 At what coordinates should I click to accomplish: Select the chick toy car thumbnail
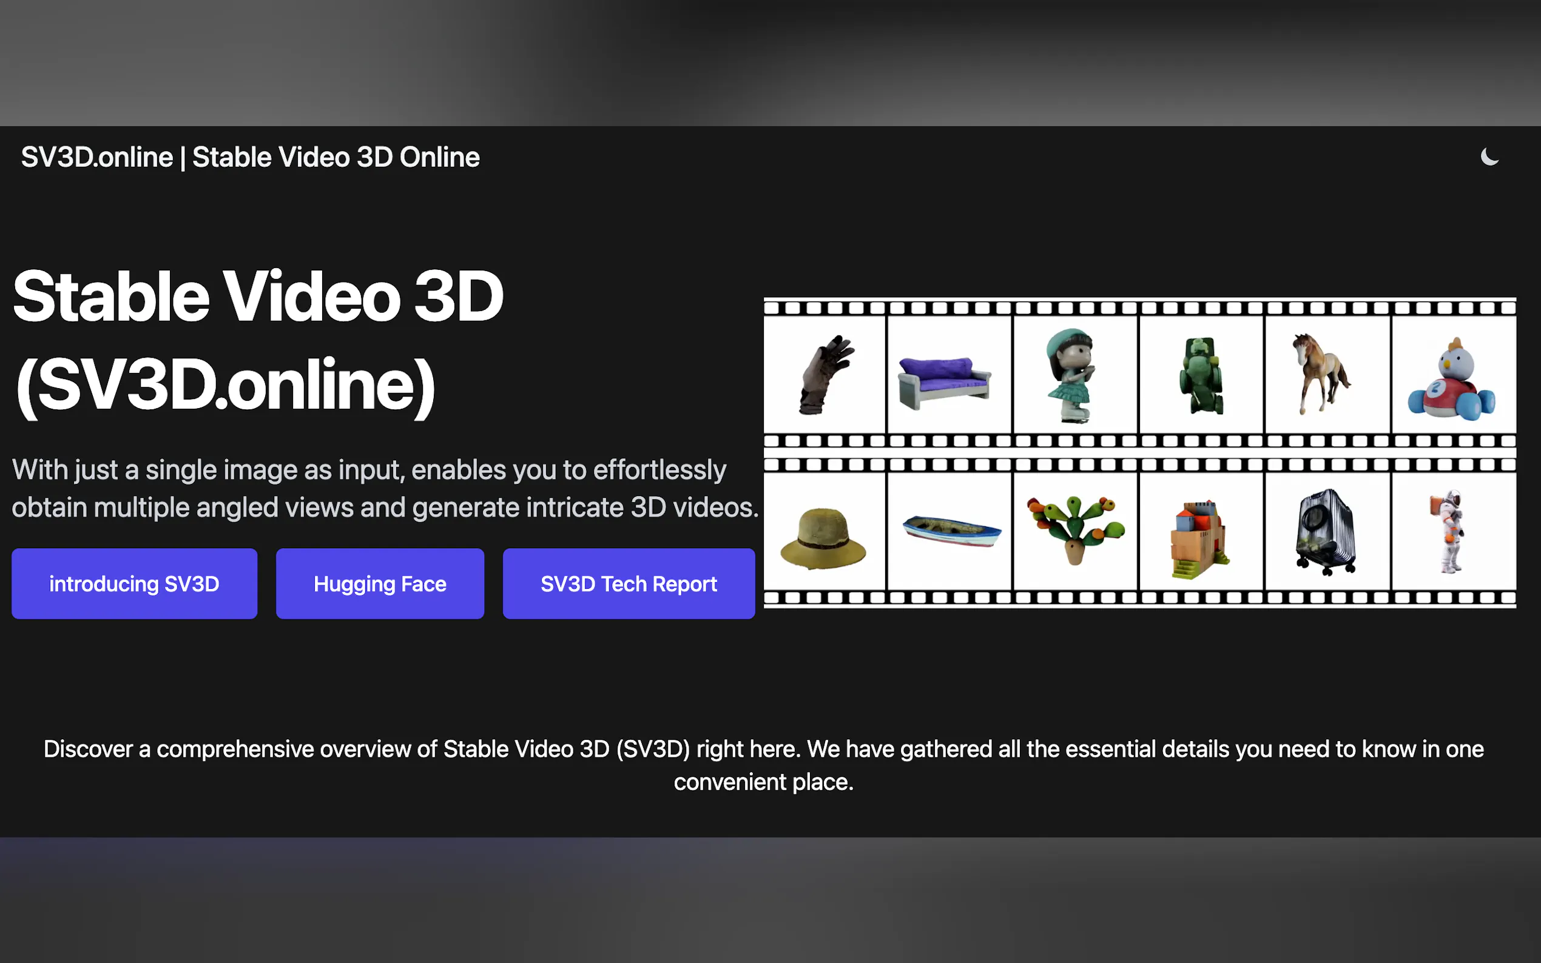pos(1452,381)
